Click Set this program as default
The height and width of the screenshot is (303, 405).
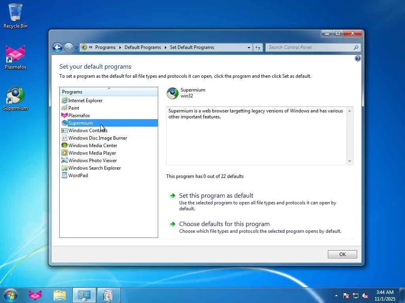tap(216, 196)
